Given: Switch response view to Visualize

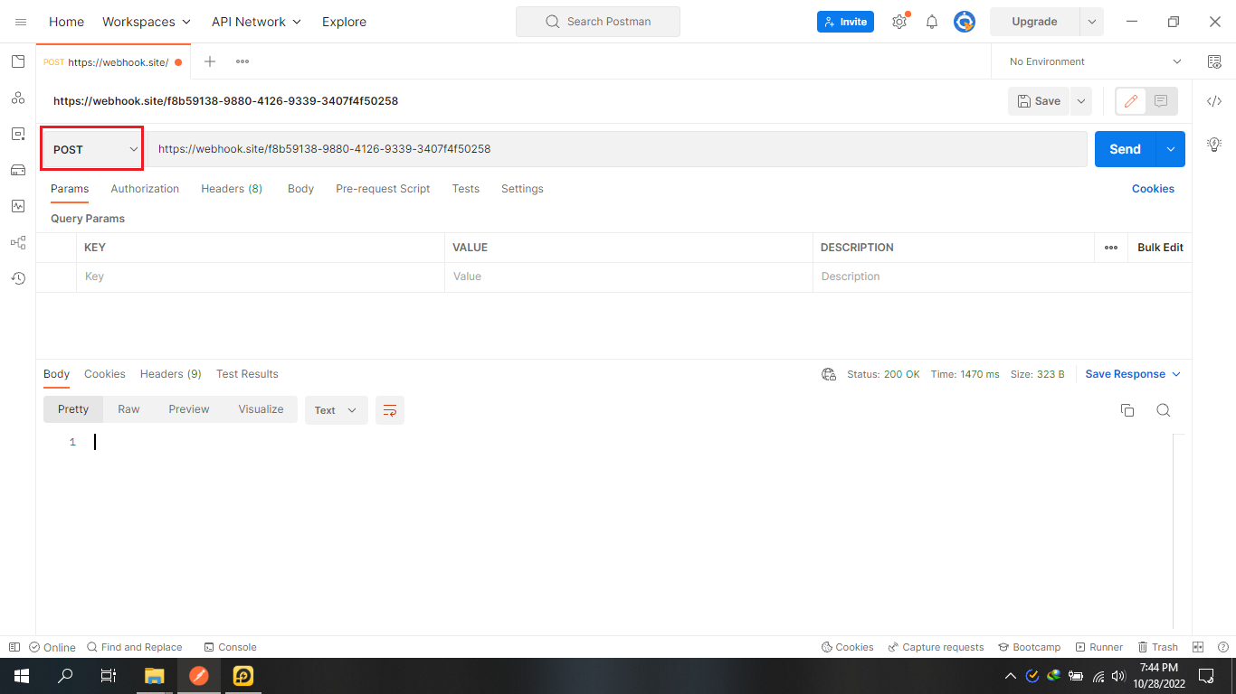Looking at the screenshot, I should click(x=261, y=409).
